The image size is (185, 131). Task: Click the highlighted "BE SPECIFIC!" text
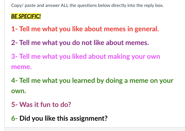pyautogui.click(x=26, y=16)
